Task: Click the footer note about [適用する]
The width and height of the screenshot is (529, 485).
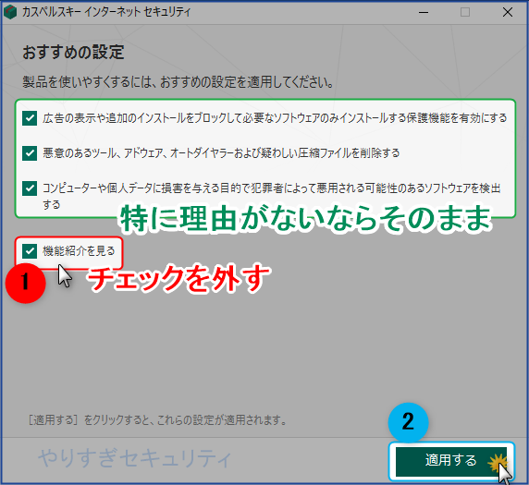Action: [157, 420]
